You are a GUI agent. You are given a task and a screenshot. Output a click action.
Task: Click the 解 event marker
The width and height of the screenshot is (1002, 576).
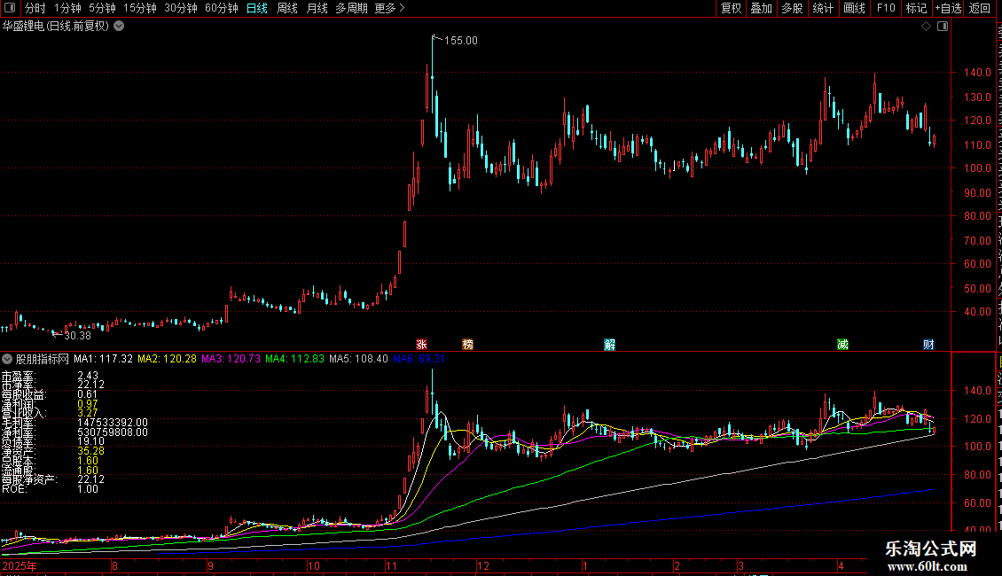pos(610,345)
